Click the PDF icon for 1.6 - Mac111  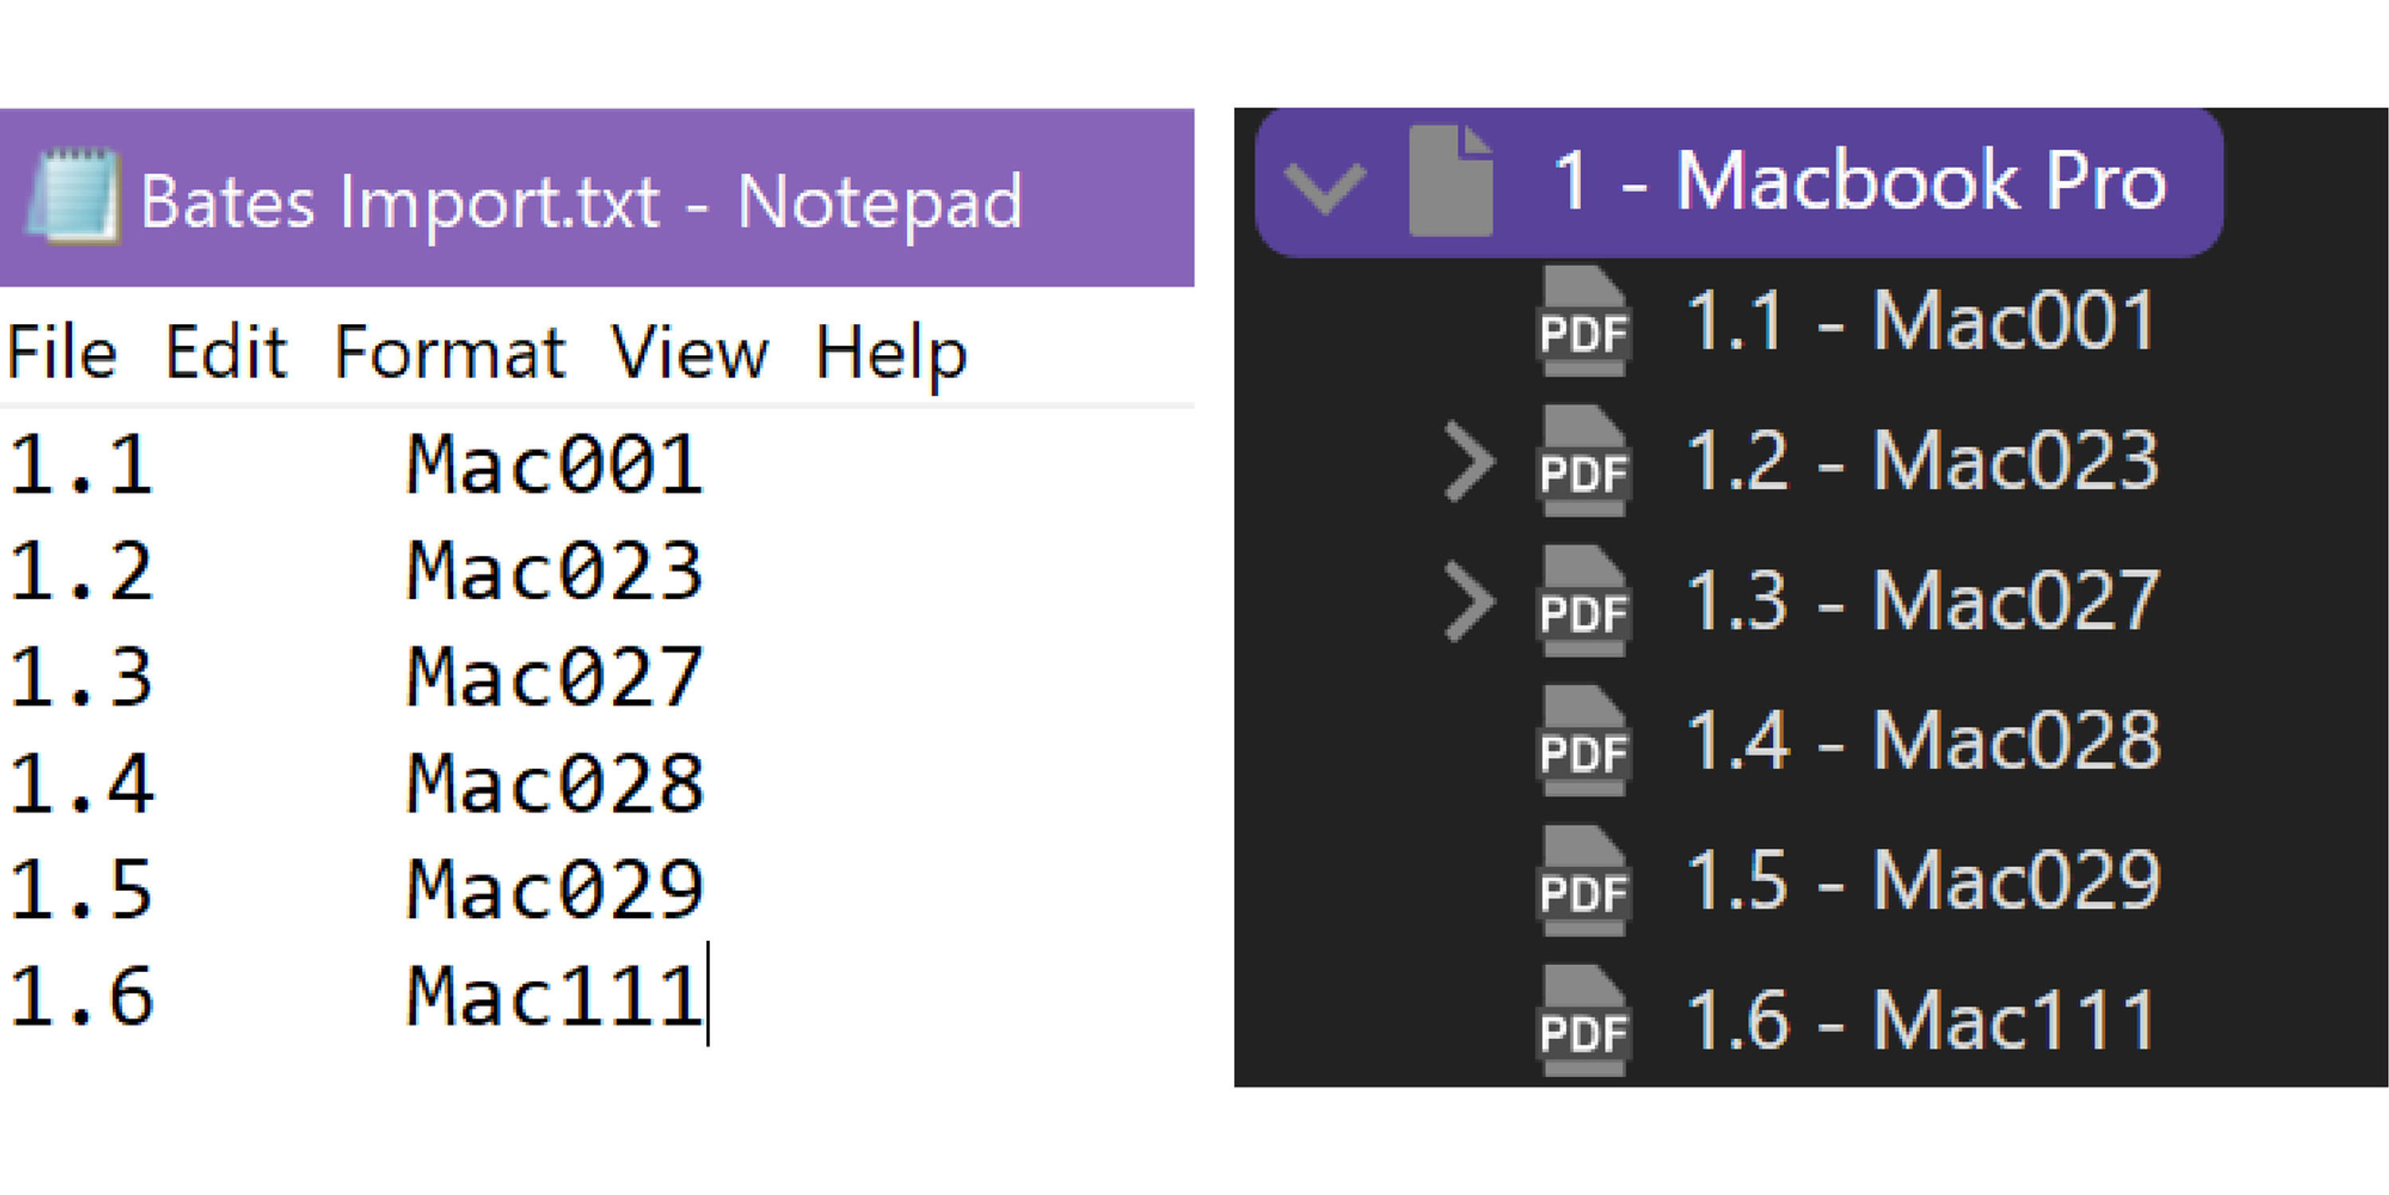(x=1583, y=1021)
